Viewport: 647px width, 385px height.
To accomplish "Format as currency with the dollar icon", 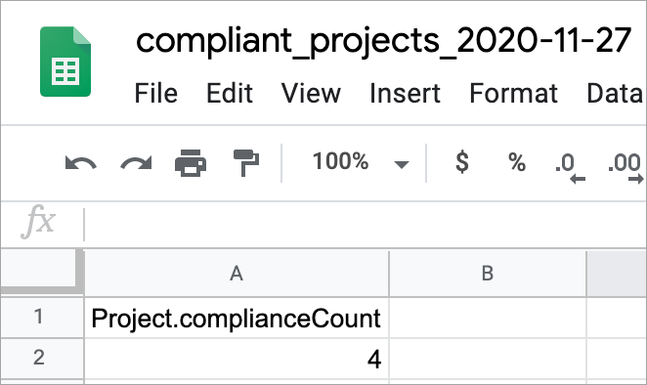I will pos(462,161).
